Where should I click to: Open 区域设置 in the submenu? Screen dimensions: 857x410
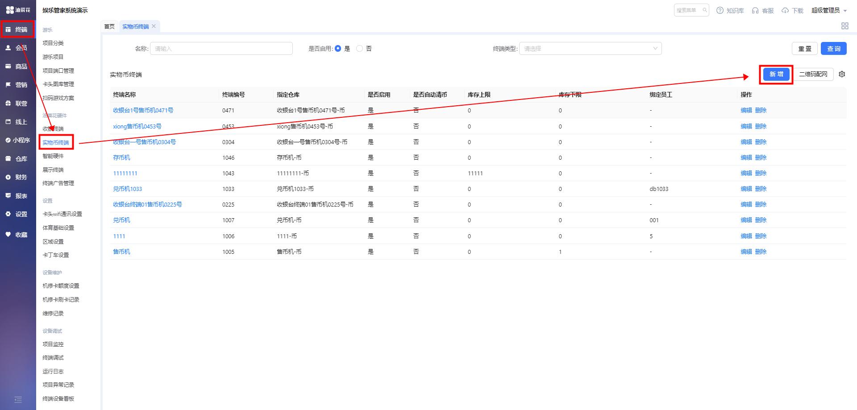(53, 242)
